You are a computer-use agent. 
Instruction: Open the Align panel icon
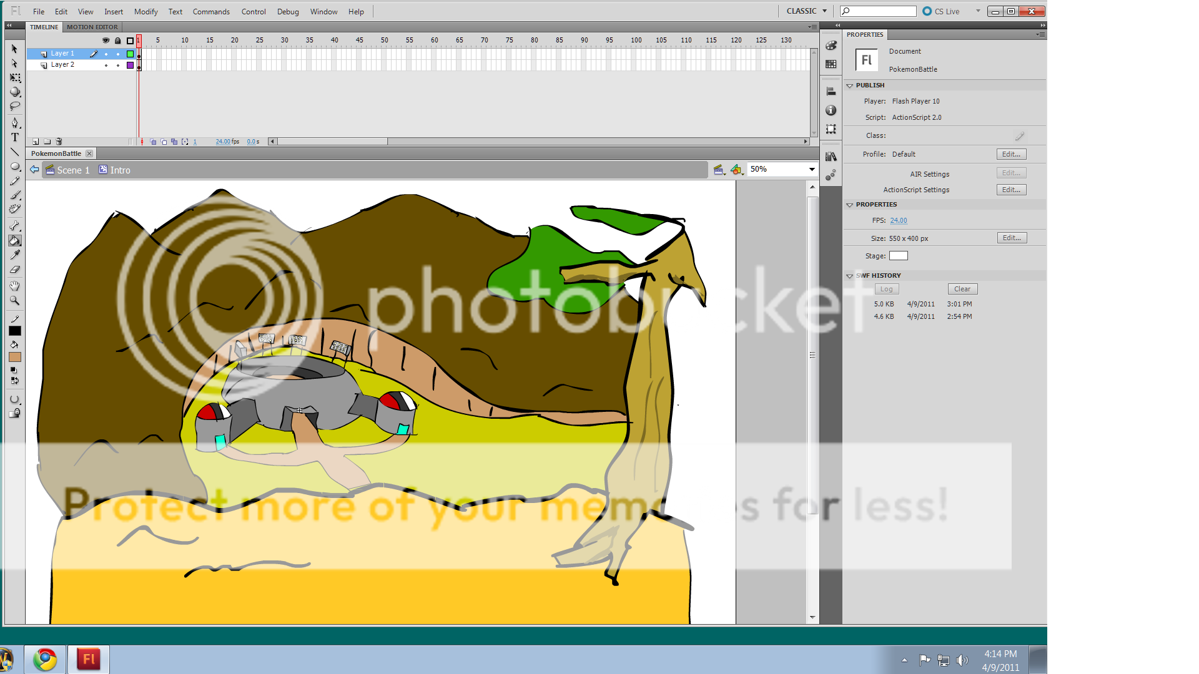831,92
